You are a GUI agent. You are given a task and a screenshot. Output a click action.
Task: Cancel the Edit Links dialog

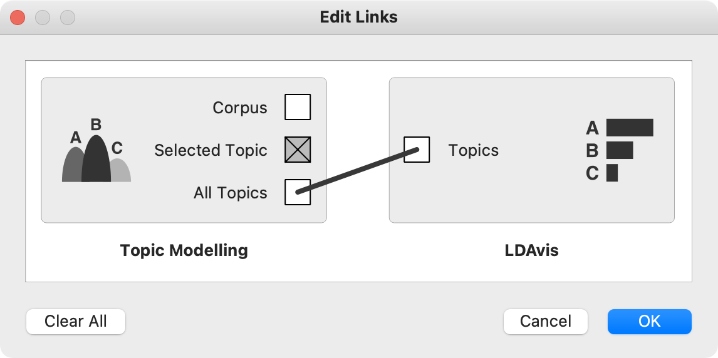(545, 322)
